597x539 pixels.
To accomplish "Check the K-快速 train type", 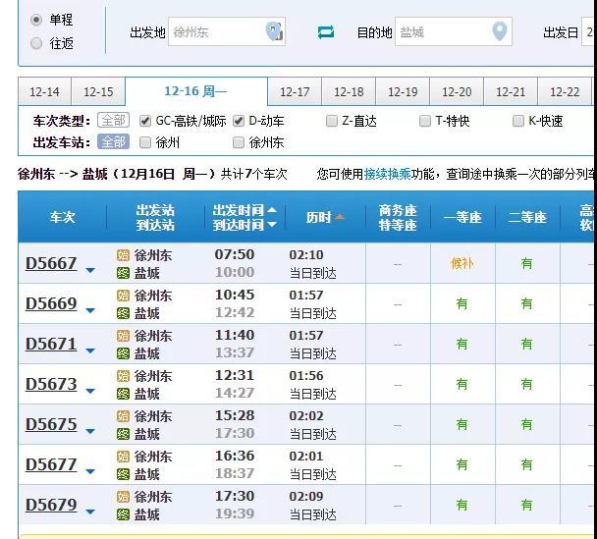I will point(518,121).
